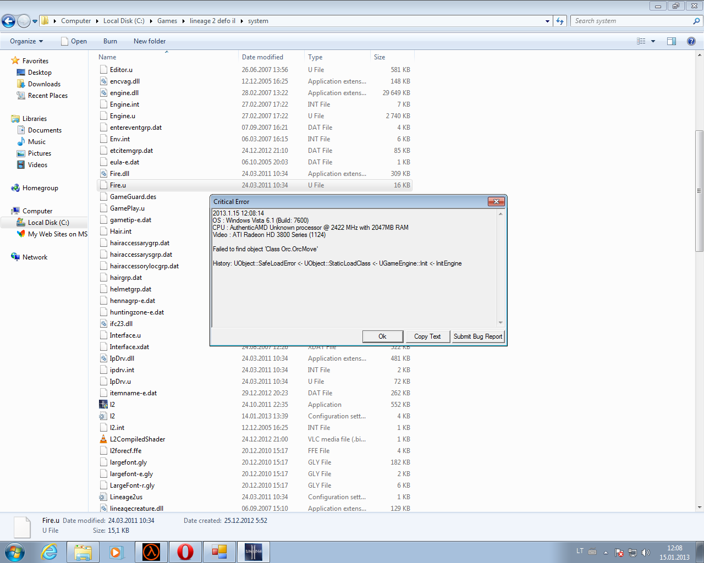Click the volume speaker tray icon
The height and width of the screenshot is (563, 704).
tap(646, 553)
